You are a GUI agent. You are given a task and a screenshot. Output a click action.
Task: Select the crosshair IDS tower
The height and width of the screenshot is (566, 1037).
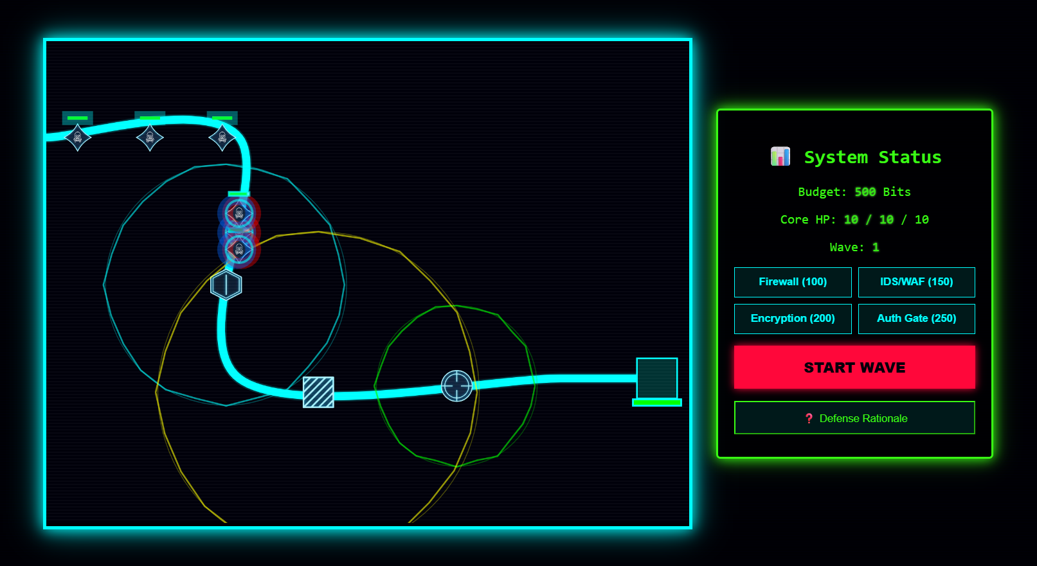coord(457,386)
